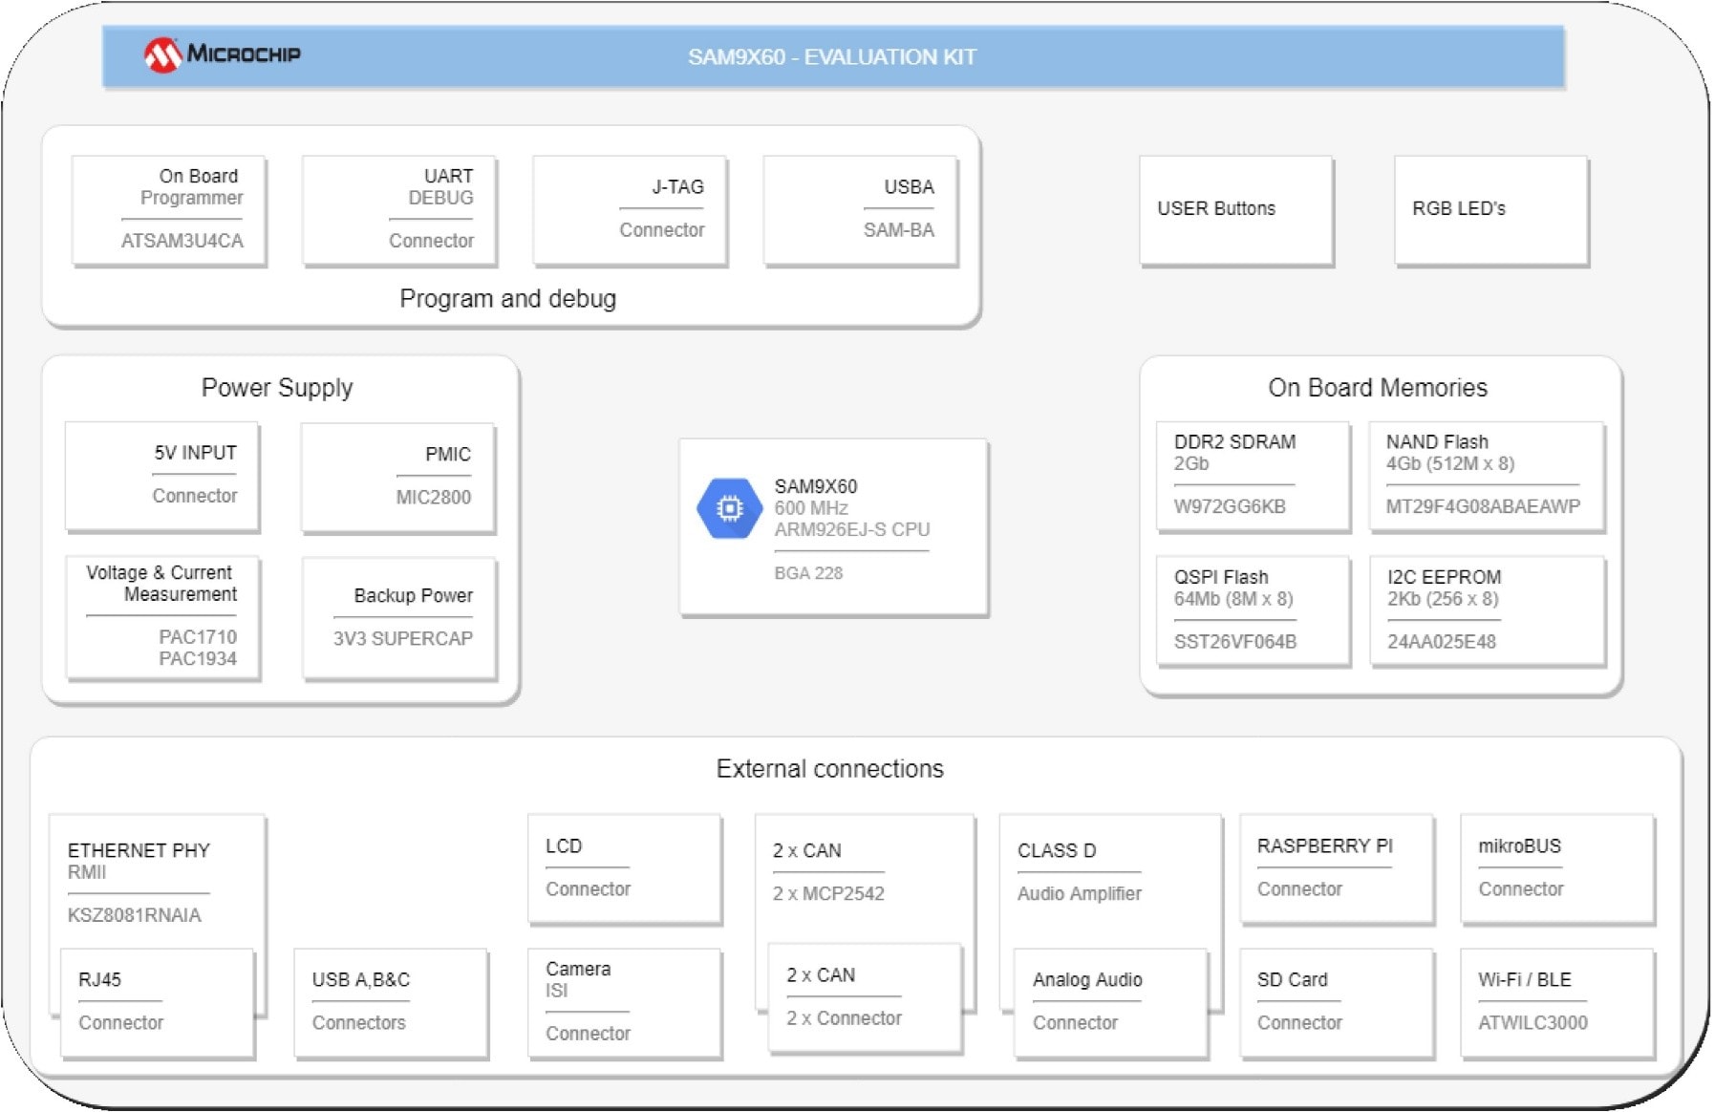Click the blue SAM9X60 CPU chip icon

(x=729, y=508)
